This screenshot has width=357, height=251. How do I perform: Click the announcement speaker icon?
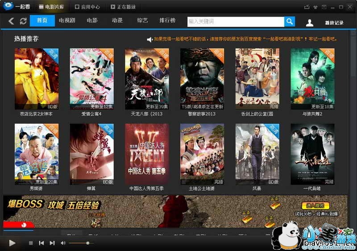coord(149,40)
